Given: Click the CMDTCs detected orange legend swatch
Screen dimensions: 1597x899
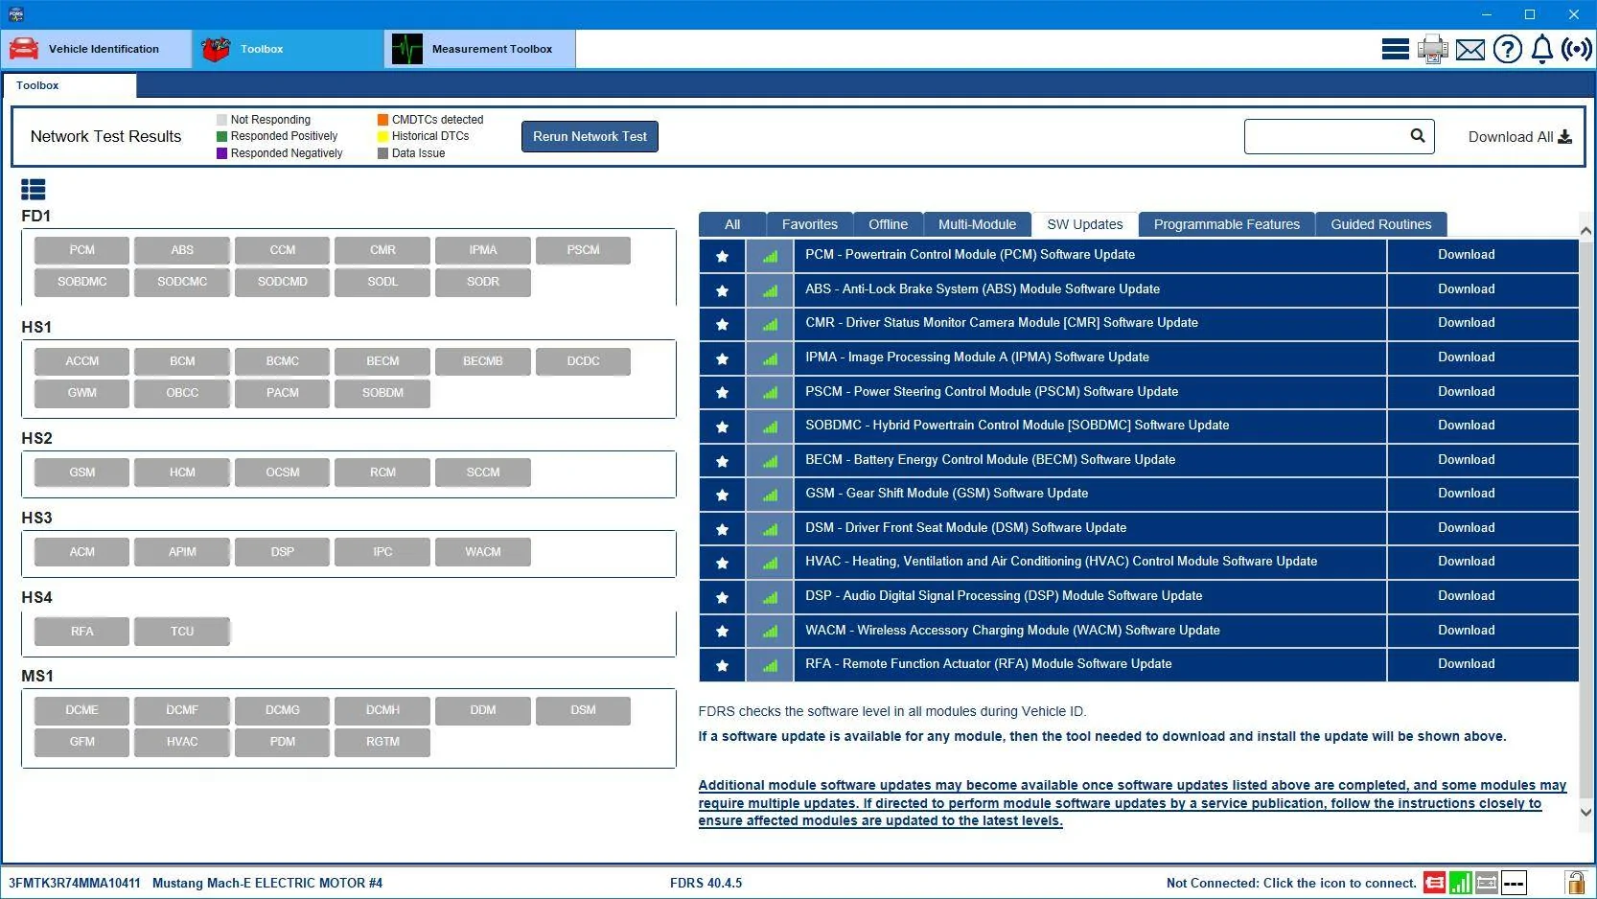Looking at the screenshot, I should 382,120.
